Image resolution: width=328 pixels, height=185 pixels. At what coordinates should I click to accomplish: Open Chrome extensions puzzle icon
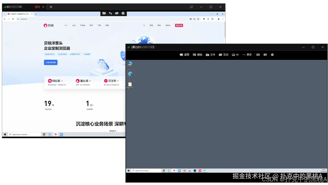click(212, 19)
